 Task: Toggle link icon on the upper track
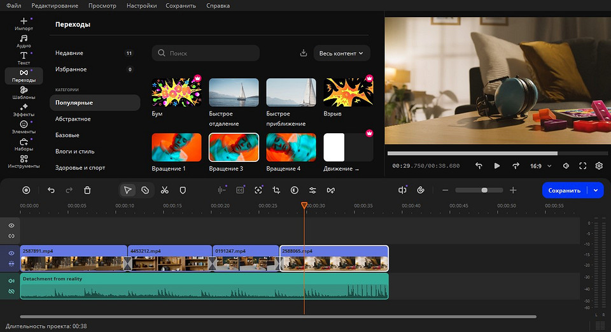[x=11, y=236]
